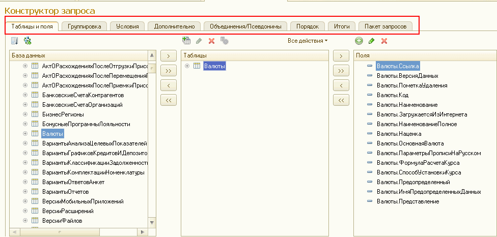Select ВерсииМобильныхПриложений in database tree
This screenshot has width=497, height=237.
point(82,201)
